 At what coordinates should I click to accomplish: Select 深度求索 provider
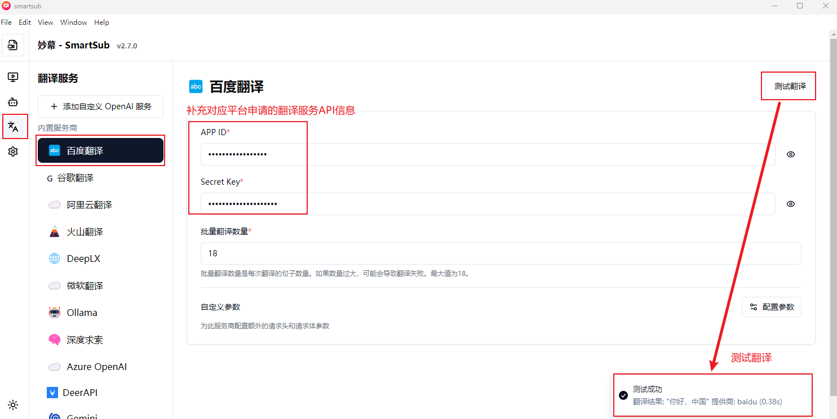click(100, 340)
